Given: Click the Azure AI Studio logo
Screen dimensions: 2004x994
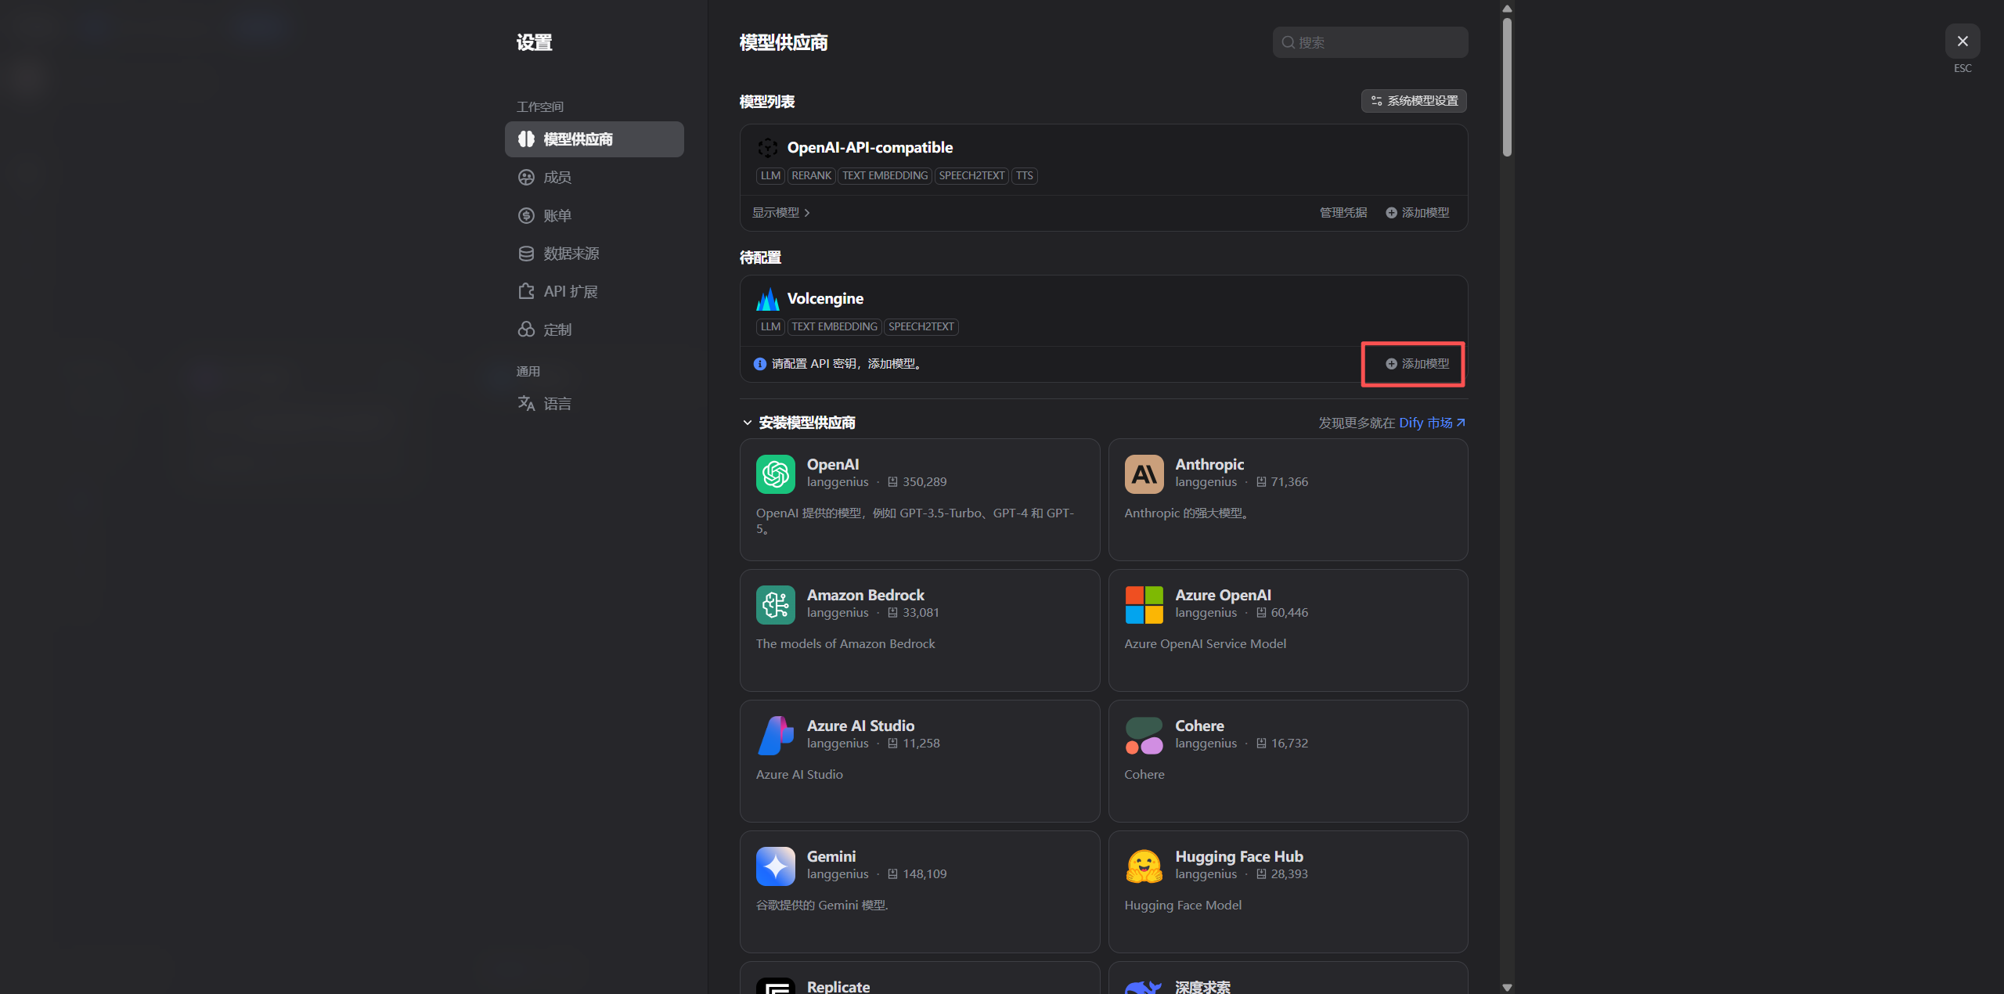Looking at the screenshot, I should coord(775,736).
